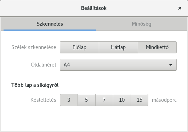
Task: Click the Beállítások title bar text
Action: [x=94, y=8]
